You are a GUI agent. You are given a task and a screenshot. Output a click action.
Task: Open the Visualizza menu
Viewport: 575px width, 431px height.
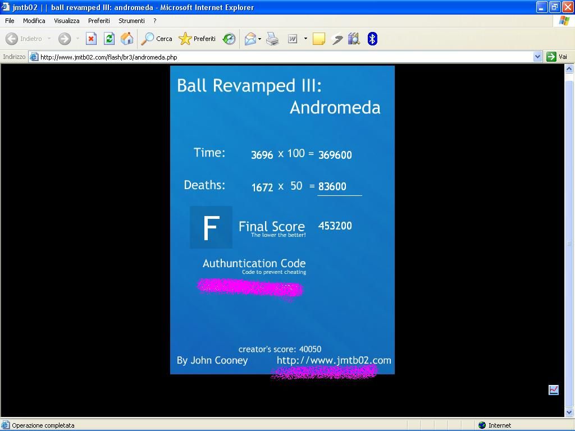(67, 21)
